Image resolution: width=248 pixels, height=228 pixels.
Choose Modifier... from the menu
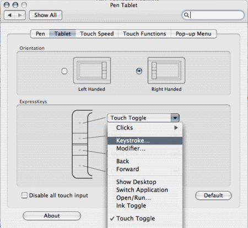[145, 148]
